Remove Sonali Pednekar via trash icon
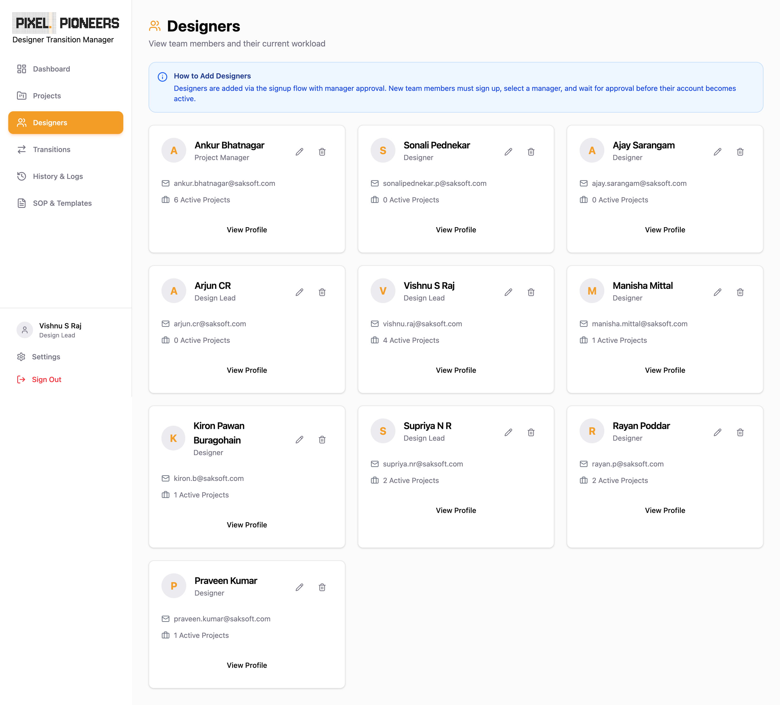 (x=531, y=152)
